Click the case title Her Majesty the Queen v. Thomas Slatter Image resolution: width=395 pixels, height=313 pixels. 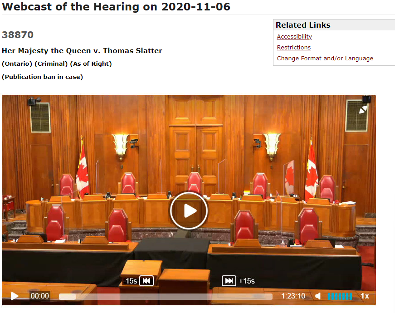82,51
